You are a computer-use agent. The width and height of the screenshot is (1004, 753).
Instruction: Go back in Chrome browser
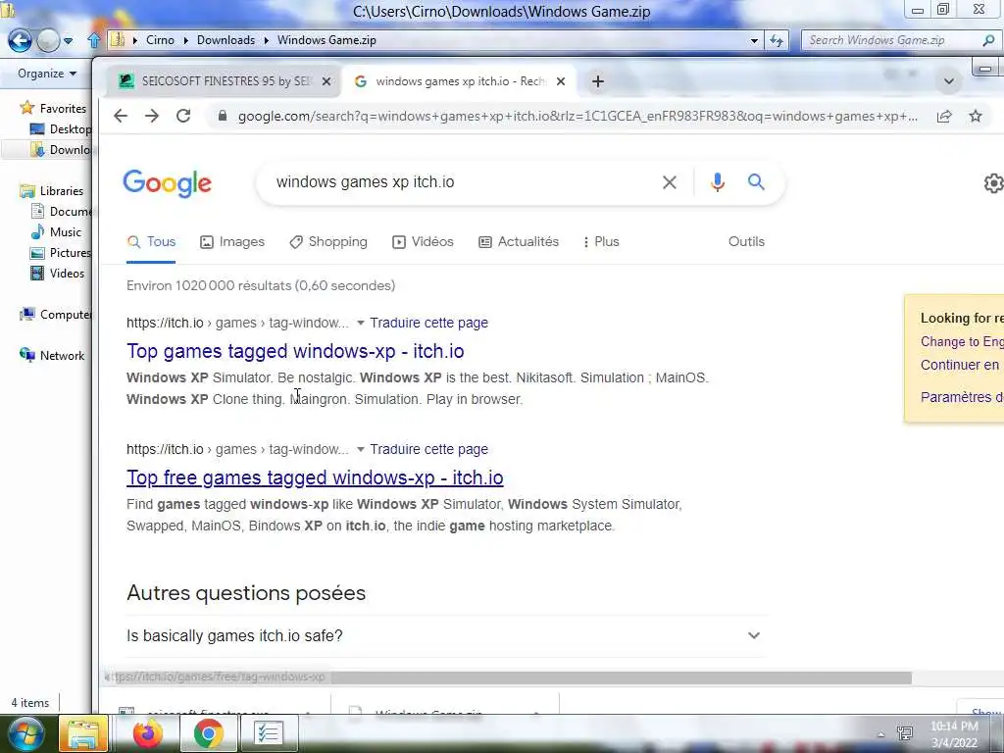[121, 116]
